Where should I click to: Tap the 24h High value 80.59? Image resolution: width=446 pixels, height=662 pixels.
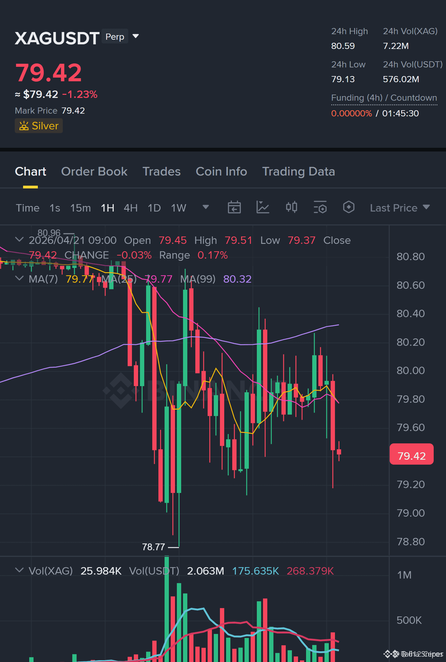pos(343,46)
